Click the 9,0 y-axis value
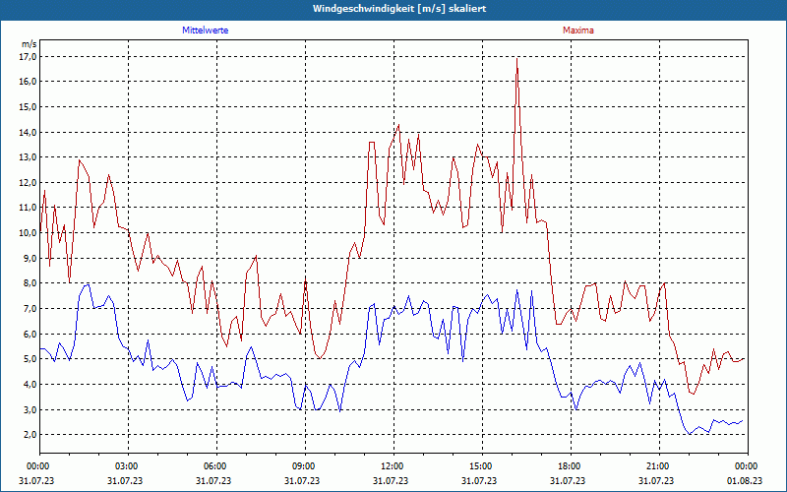This screenshot has width=787, height=492. 30,258
